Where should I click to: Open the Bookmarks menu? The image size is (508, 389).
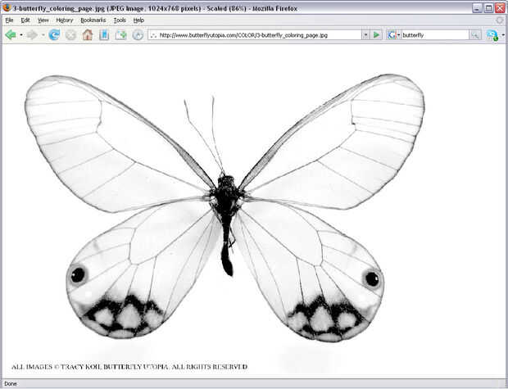click(93, 20)
